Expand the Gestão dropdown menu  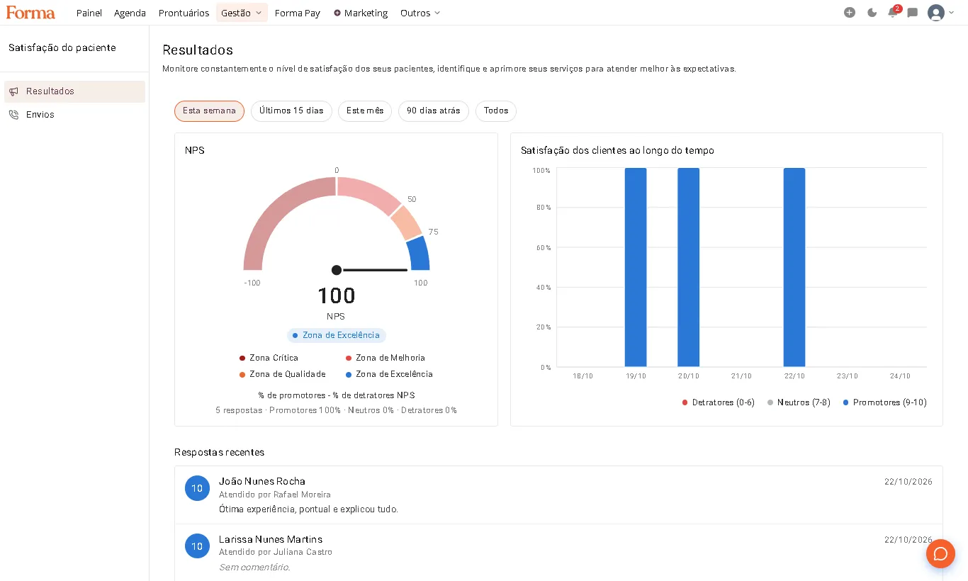[242, 13]
